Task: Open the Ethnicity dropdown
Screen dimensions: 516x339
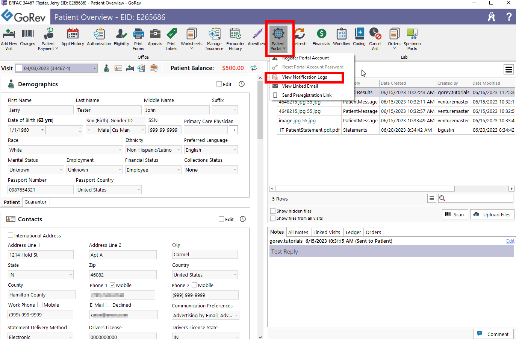Action: [179, 150]
